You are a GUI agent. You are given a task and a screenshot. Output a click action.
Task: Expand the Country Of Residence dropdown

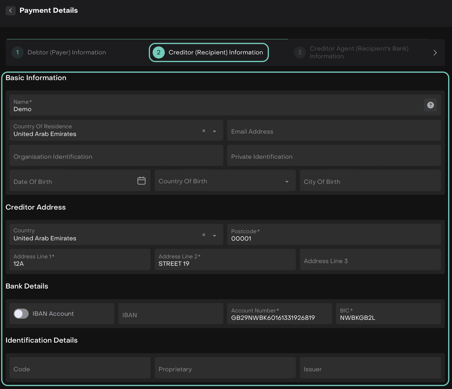click(x=214, y=131)
